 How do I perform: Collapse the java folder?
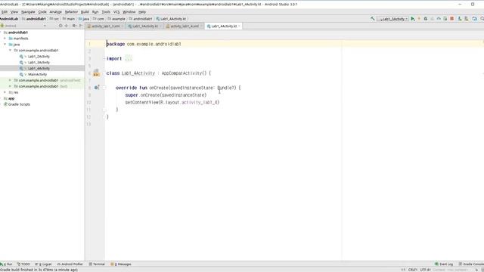click(x=5, y=45)
